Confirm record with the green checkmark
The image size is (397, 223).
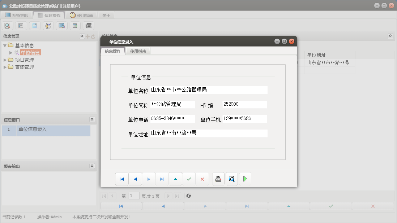point(189,179)
